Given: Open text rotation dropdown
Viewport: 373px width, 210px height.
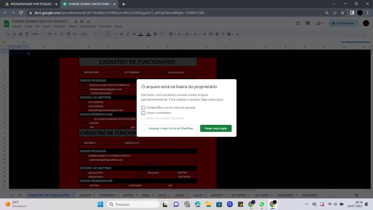Looking at the screenshot, I should pyautogui.click(x=196, y=34).
